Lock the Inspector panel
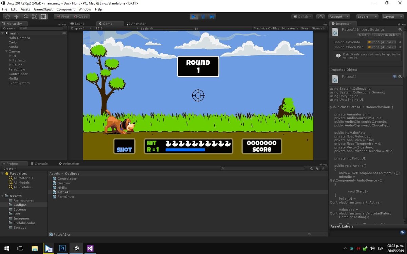This screenshot has width=407, height=254. point(399,24)
